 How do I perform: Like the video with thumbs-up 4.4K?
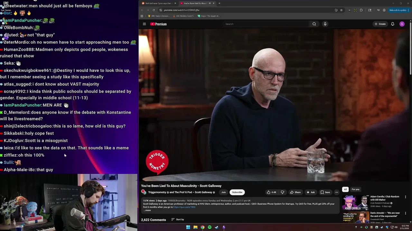(271, 192)
